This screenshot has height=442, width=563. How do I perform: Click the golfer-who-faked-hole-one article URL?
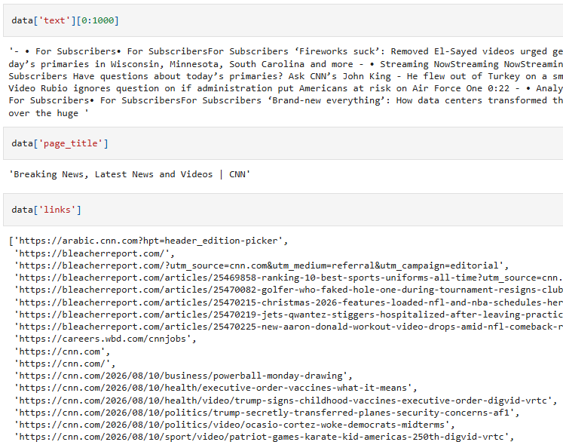click(x=289, y=290)
